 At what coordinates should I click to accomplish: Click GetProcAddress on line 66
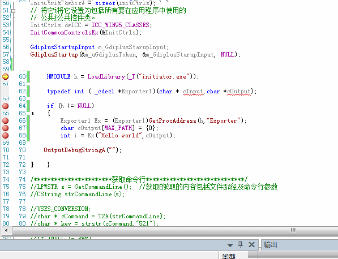(172, 121)
